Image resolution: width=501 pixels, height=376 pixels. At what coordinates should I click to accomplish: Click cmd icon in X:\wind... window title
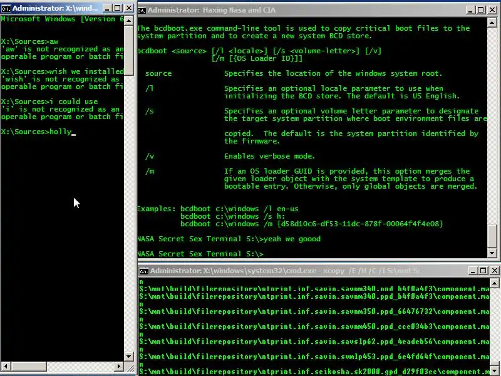6,9
